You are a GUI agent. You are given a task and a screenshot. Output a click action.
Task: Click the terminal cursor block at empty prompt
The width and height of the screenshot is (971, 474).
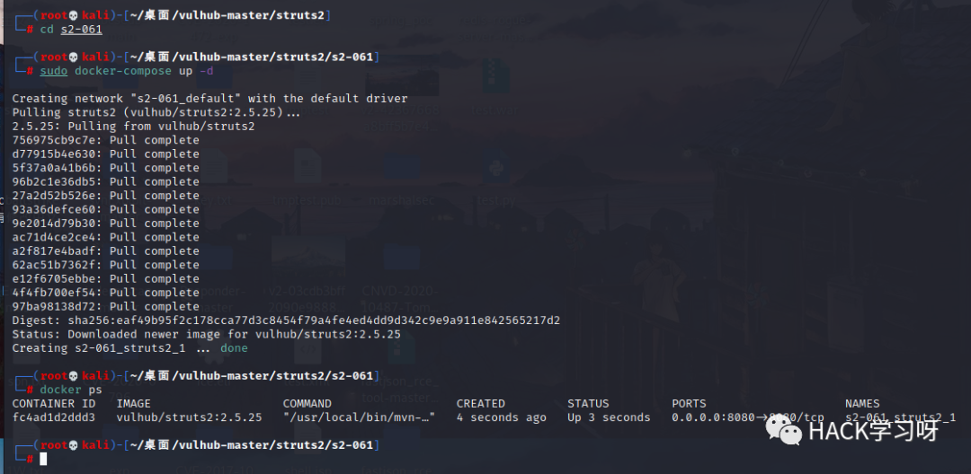[x=43, y=459]
